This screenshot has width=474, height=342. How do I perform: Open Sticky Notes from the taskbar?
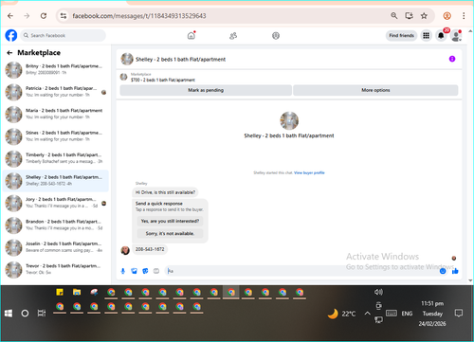click(x=60, y=292)
